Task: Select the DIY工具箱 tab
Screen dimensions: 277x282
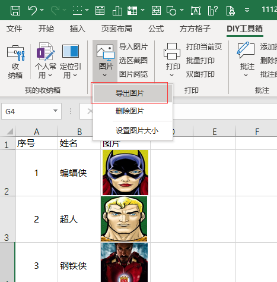Action: pyautogui.click(x=245, y=29)
